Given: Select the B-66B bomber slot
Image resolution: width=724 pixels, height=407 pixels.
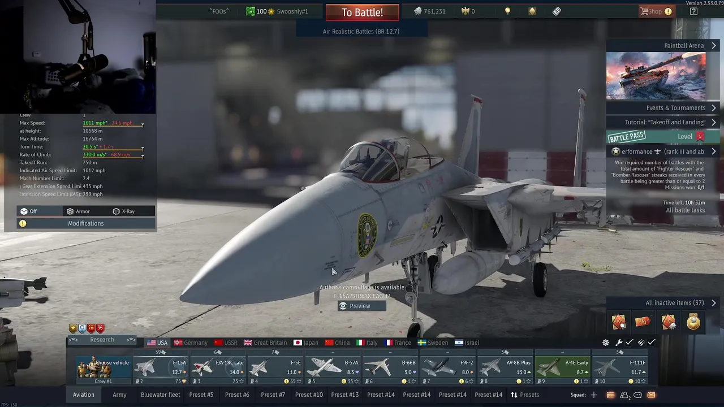Looking at the screenshot, I should 390,367.
